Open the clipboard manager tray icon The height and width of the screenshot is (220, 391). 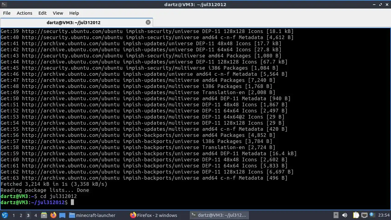(x=356, y=215)
